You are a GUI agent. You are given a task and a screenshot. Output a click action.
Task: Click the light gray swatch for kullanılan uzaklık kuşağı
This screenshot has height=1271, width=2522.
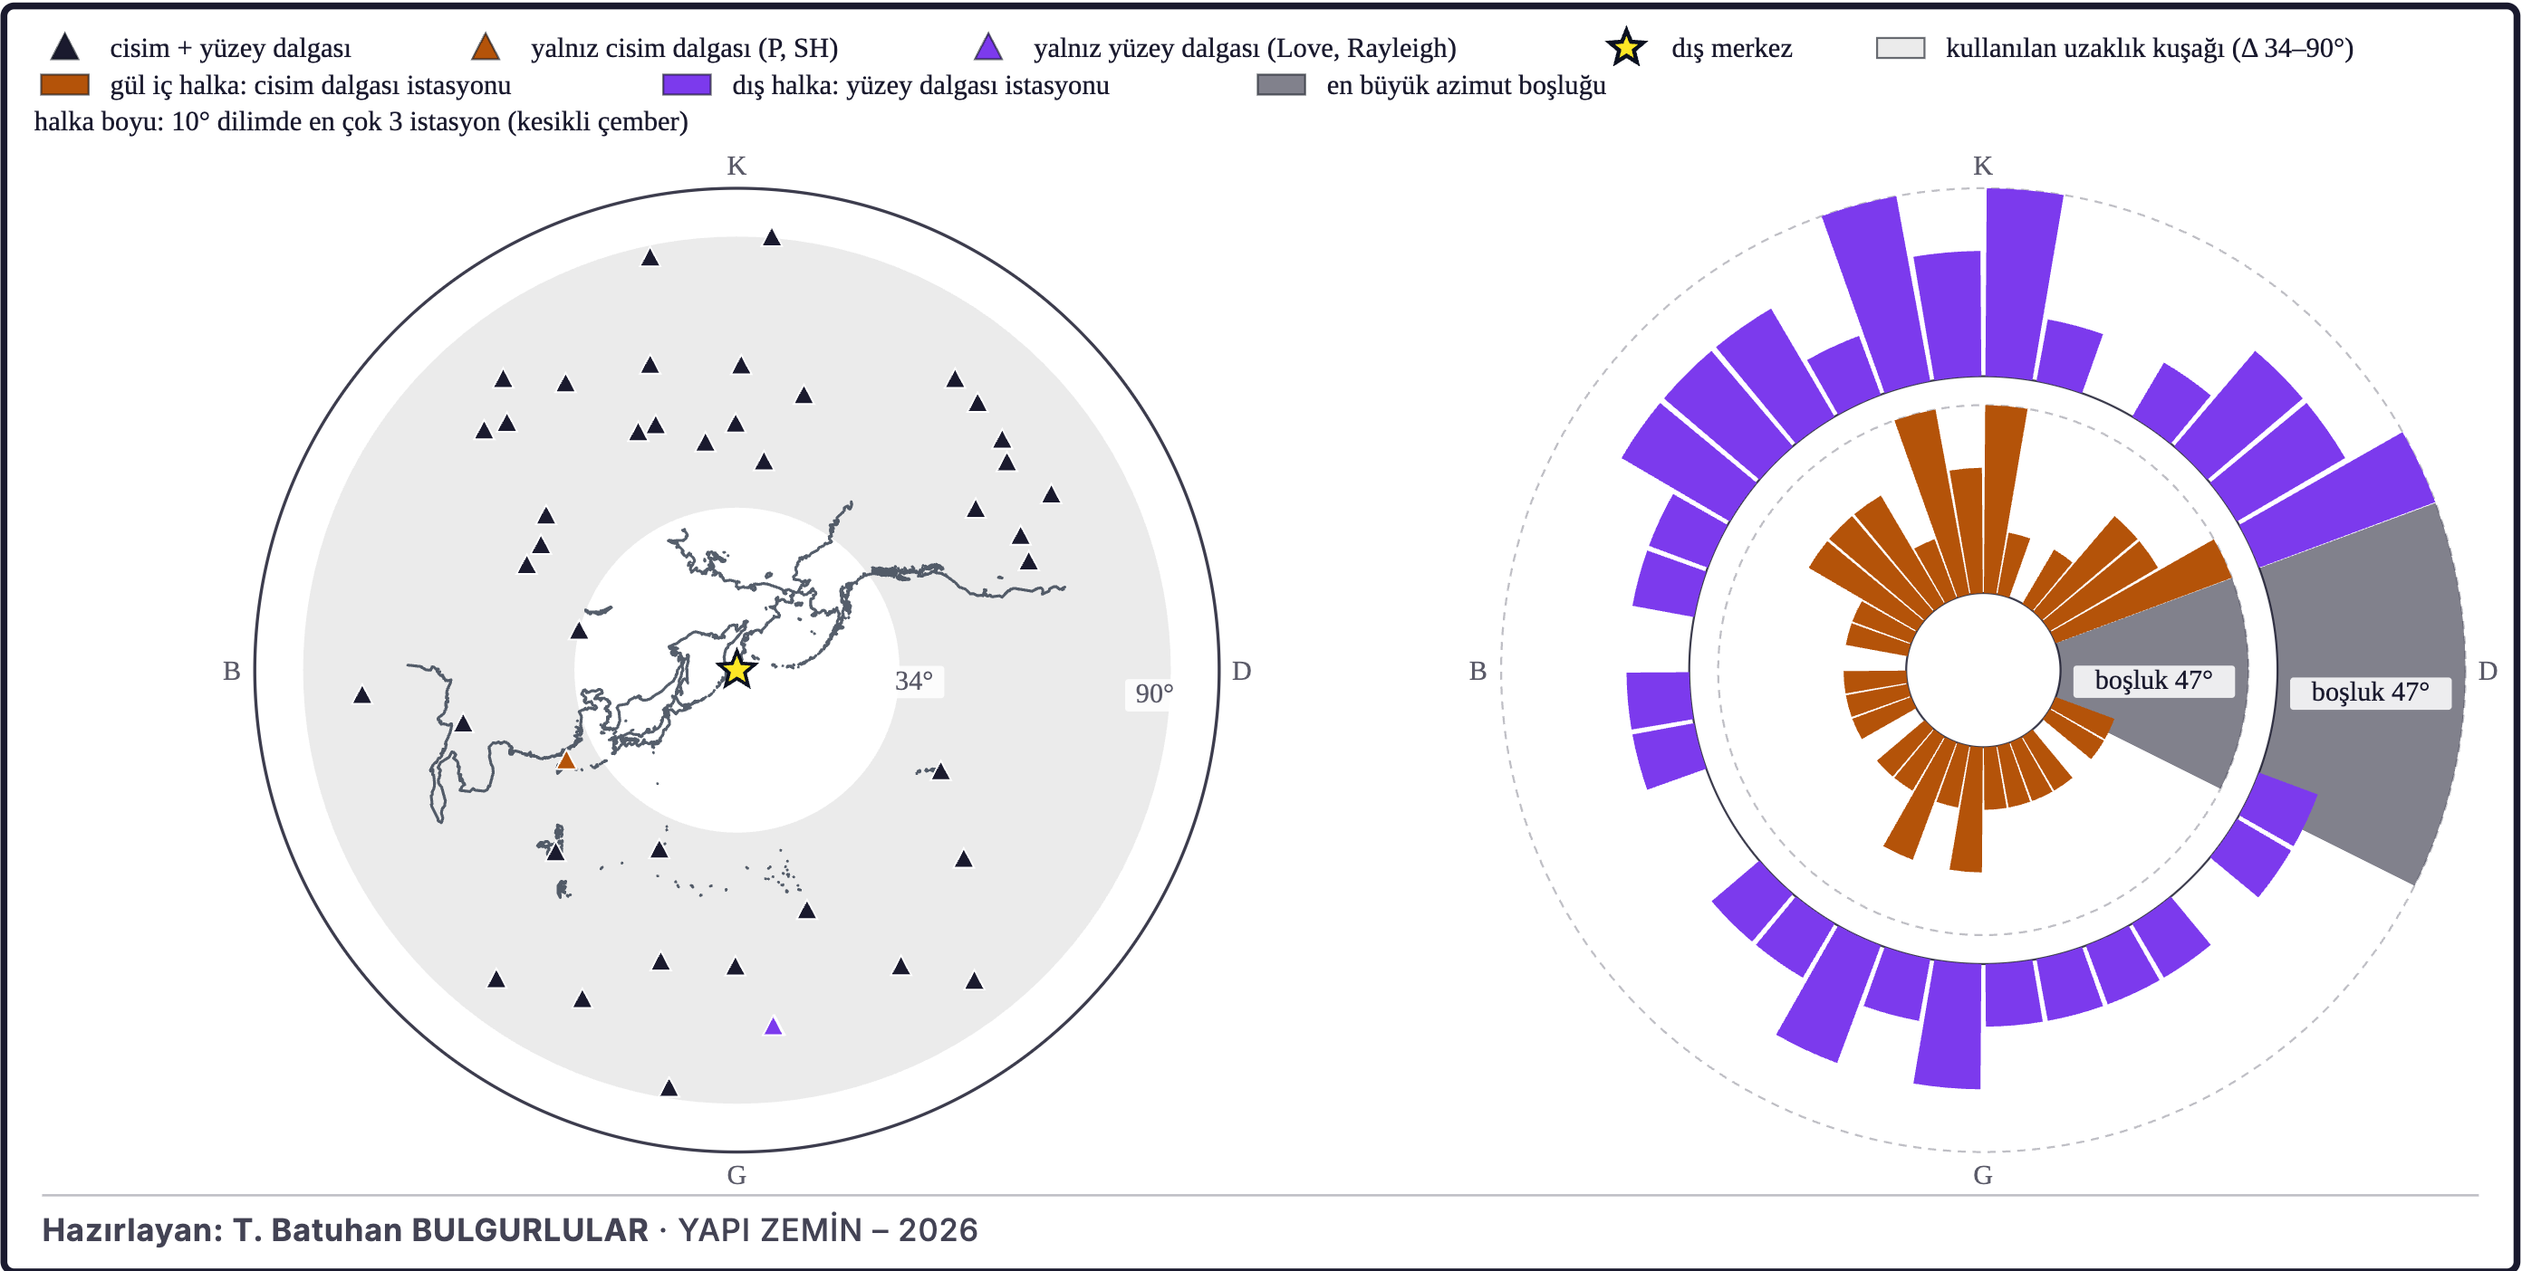click(1901, 48)
